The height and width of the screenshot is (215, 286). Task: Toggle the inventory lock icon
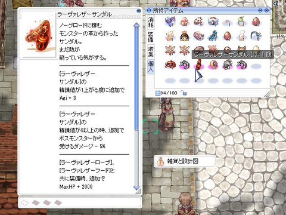(184, 93)
